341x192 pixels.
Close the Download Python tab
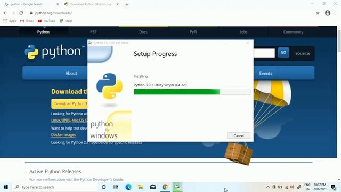pos(117,4)
